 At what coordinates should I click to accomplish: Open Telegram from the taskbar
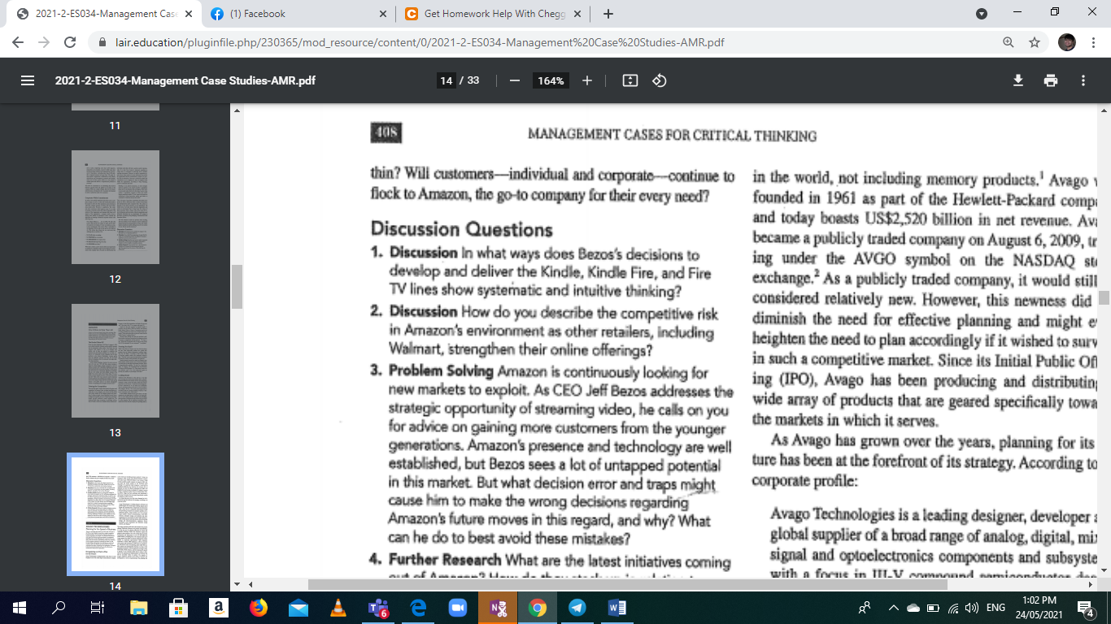[577, 608]
